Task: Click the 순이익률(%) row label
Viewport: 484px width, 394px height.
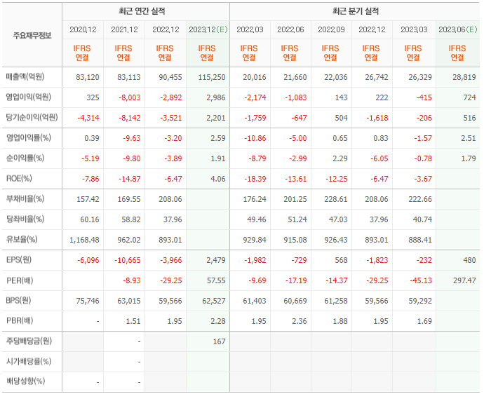Action: (25, 158)
